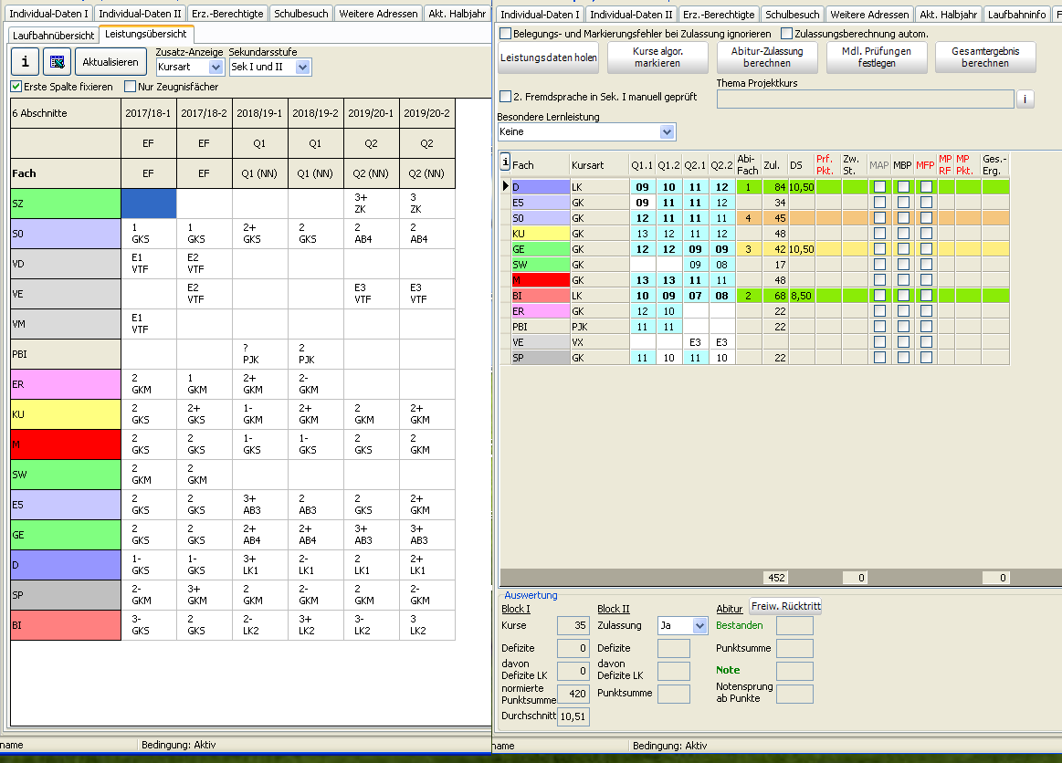Image resolution: width=1062 pixels, height=763 pixels.
Task: Click Gesamtergebnis berechnen button
Action: 984,57
